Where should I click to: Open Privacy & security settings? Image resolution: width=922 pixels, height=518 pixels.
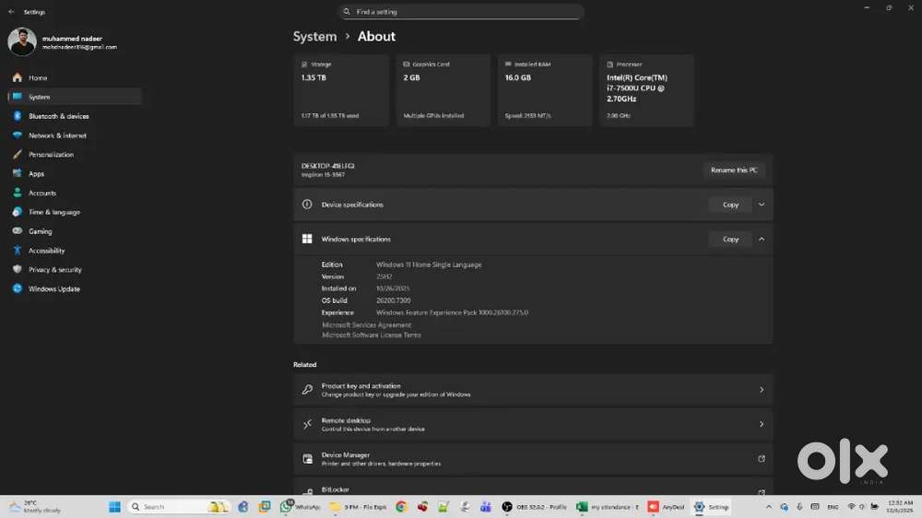click(x=54, y=270)
